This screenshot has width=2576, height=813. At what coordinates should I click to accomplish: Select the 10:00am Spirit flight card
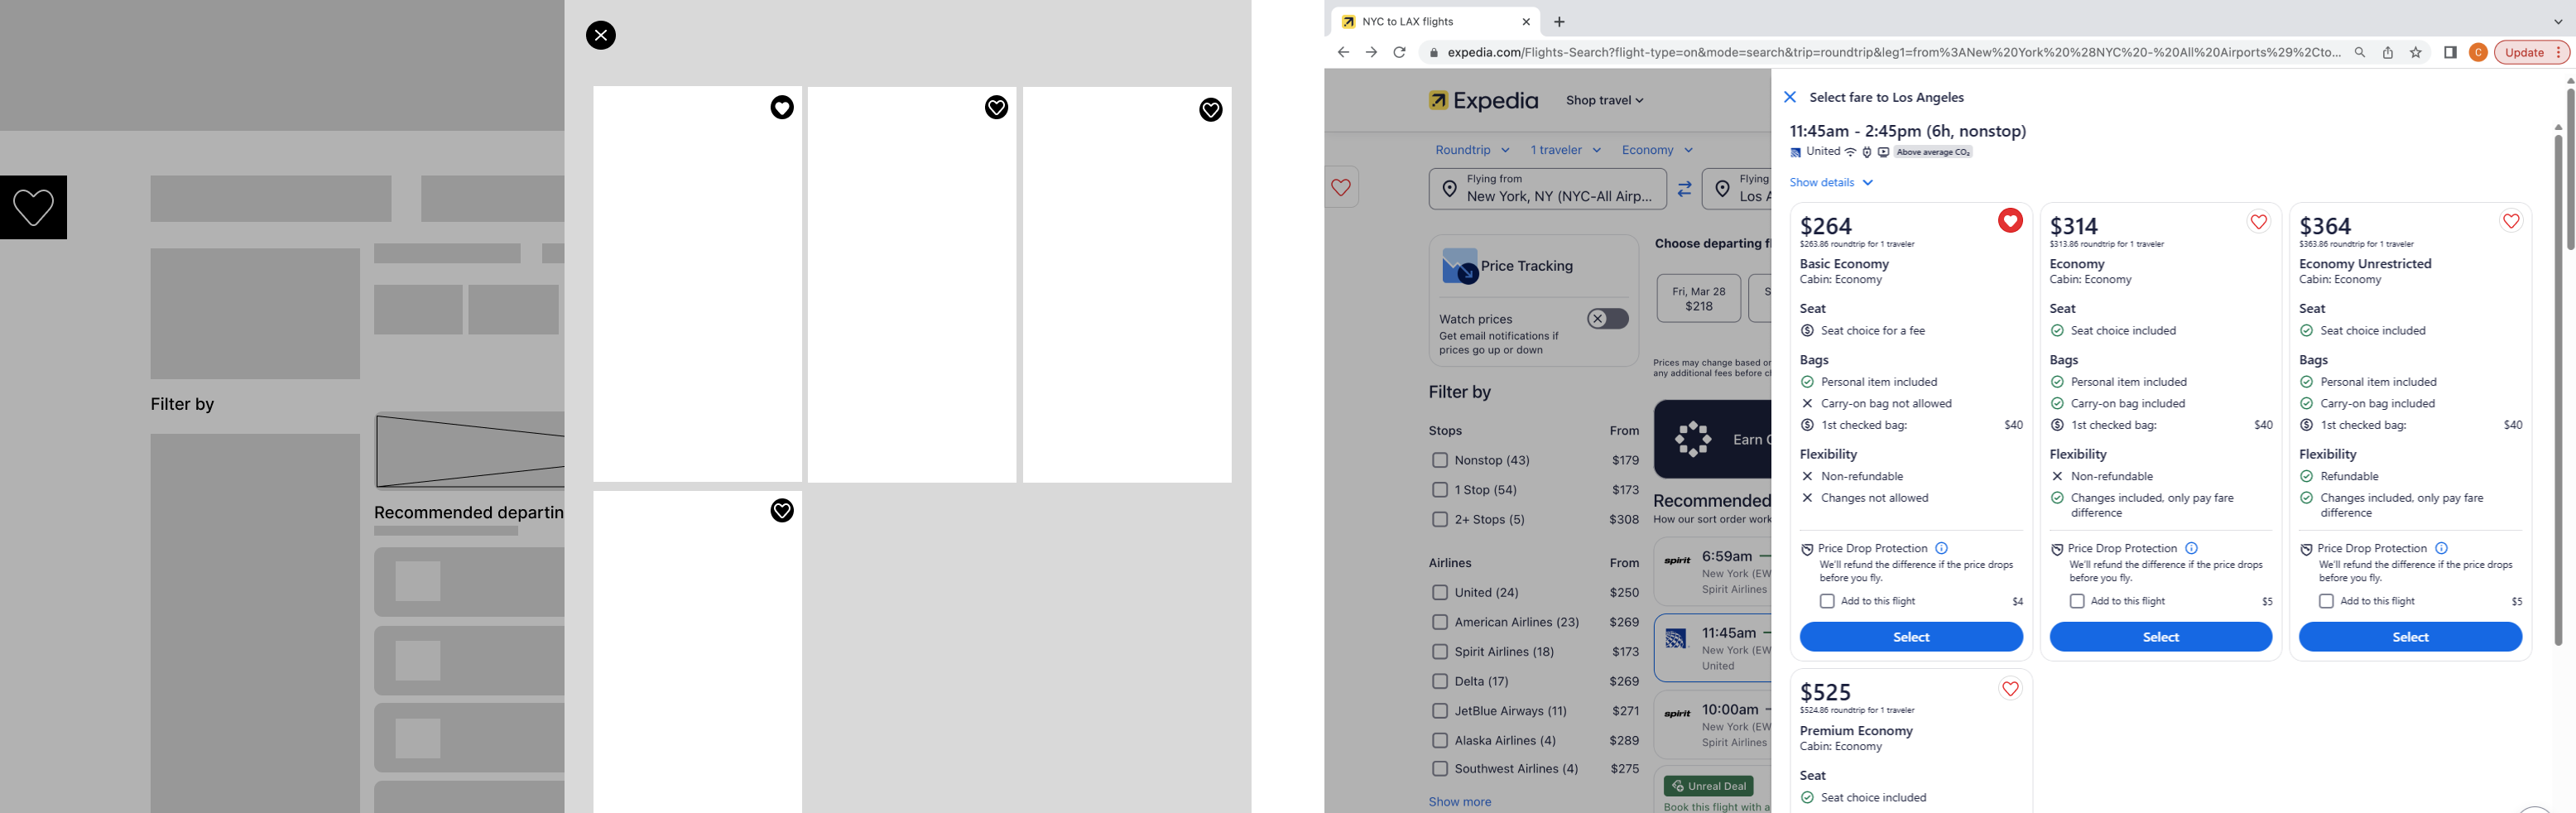point(1712,725)
